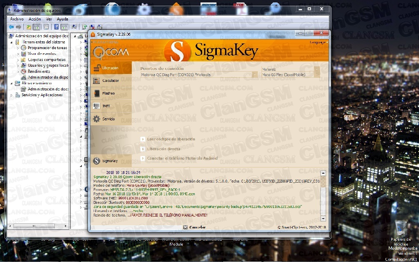Open the Motorola brand dropdown
This screenshot has width=419, height=262.
click(291, 69)
